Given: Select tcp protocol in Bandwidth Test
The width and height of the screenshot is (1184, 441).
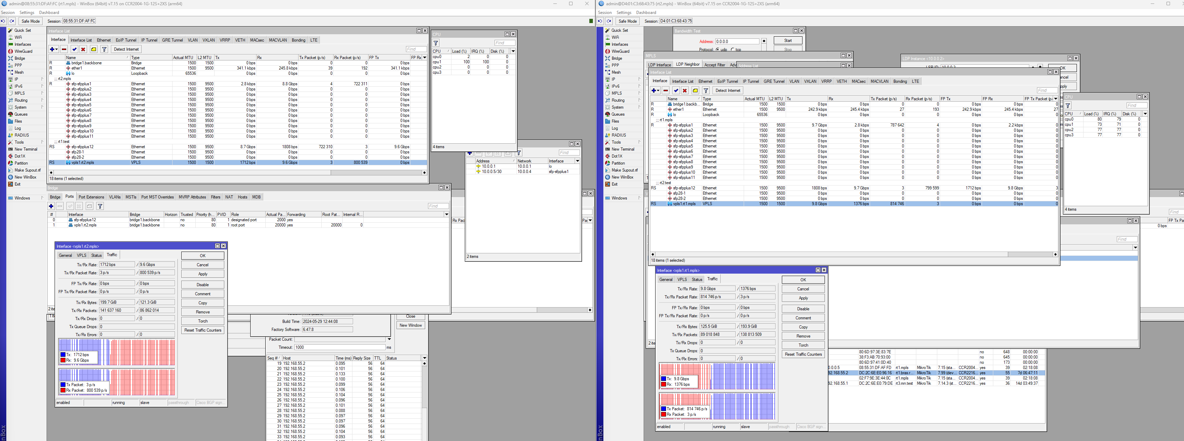Looking at the screenshot, I should coord(733,50).
